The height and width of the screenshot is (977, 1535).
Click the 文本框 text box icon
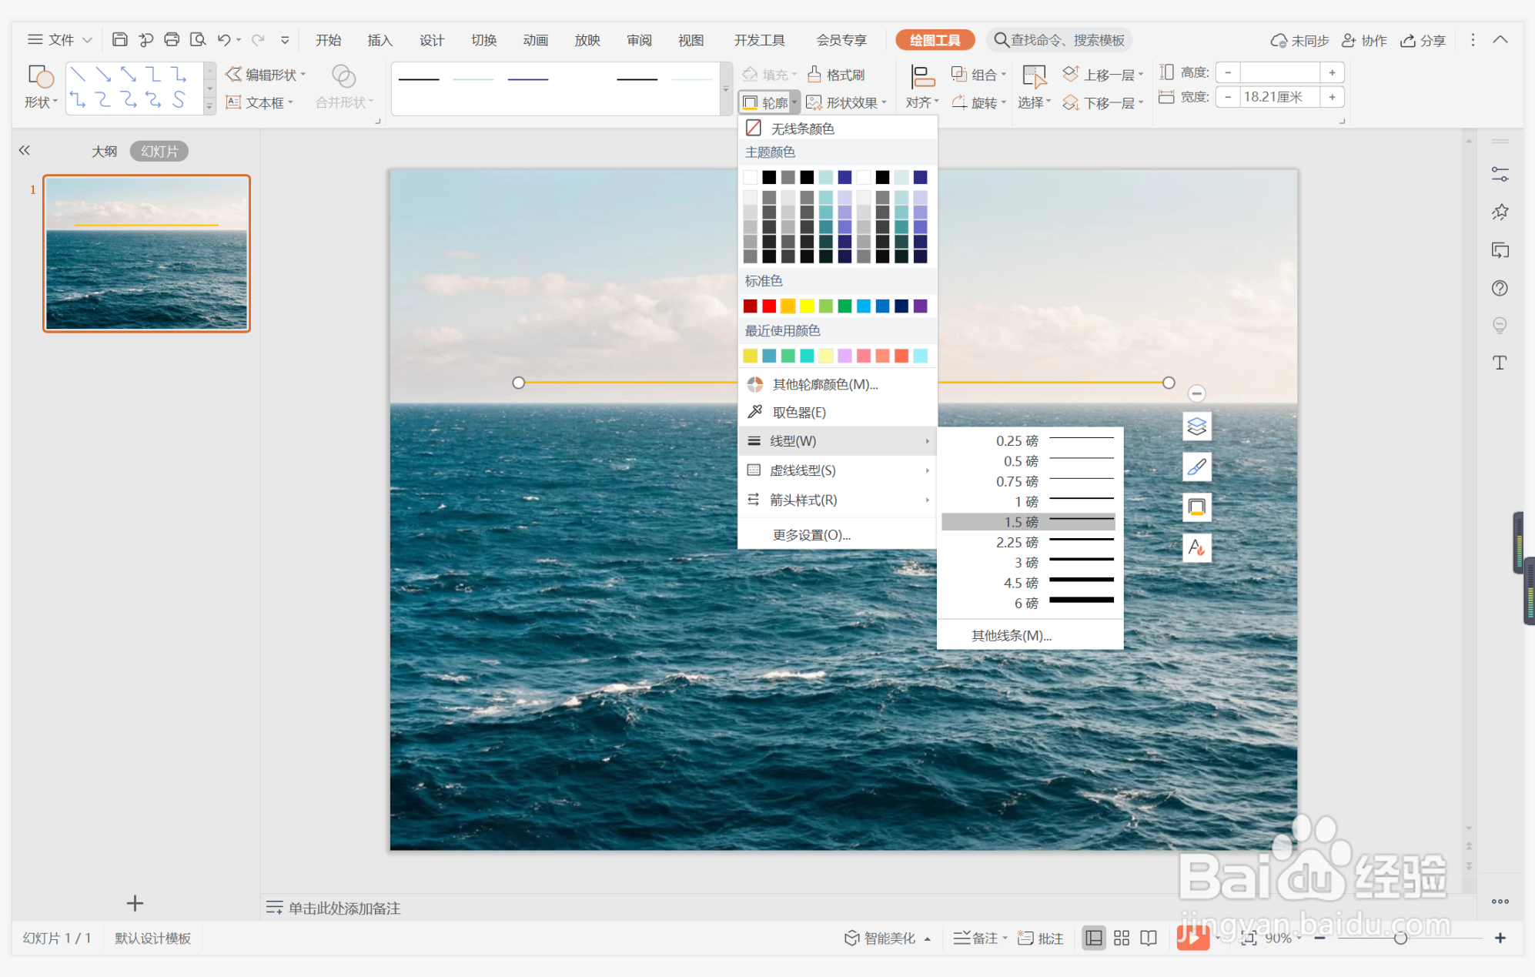(x=233, y=102)
